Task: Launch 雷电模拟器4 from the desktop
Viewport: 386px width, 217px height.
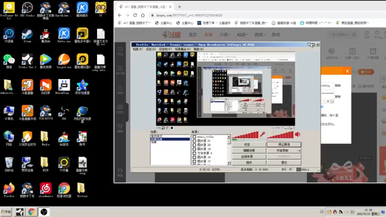Action: click(x=82, y=61)
